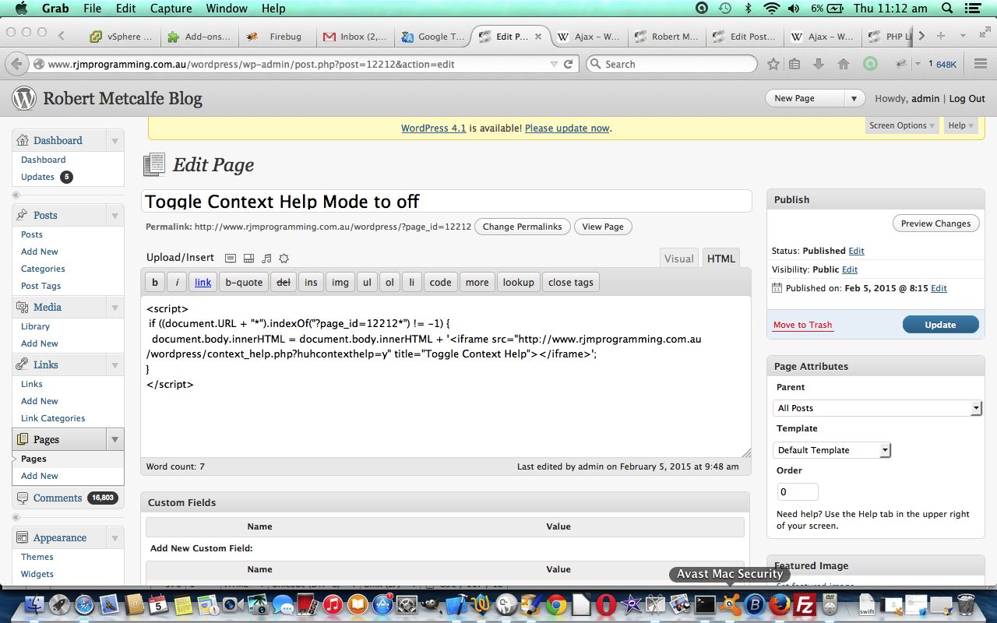Viewport: 997px width, 623px height.
Task: Click the Firebug bug toolbar icon
Action: pyautogui.click(x=900, y=64)
